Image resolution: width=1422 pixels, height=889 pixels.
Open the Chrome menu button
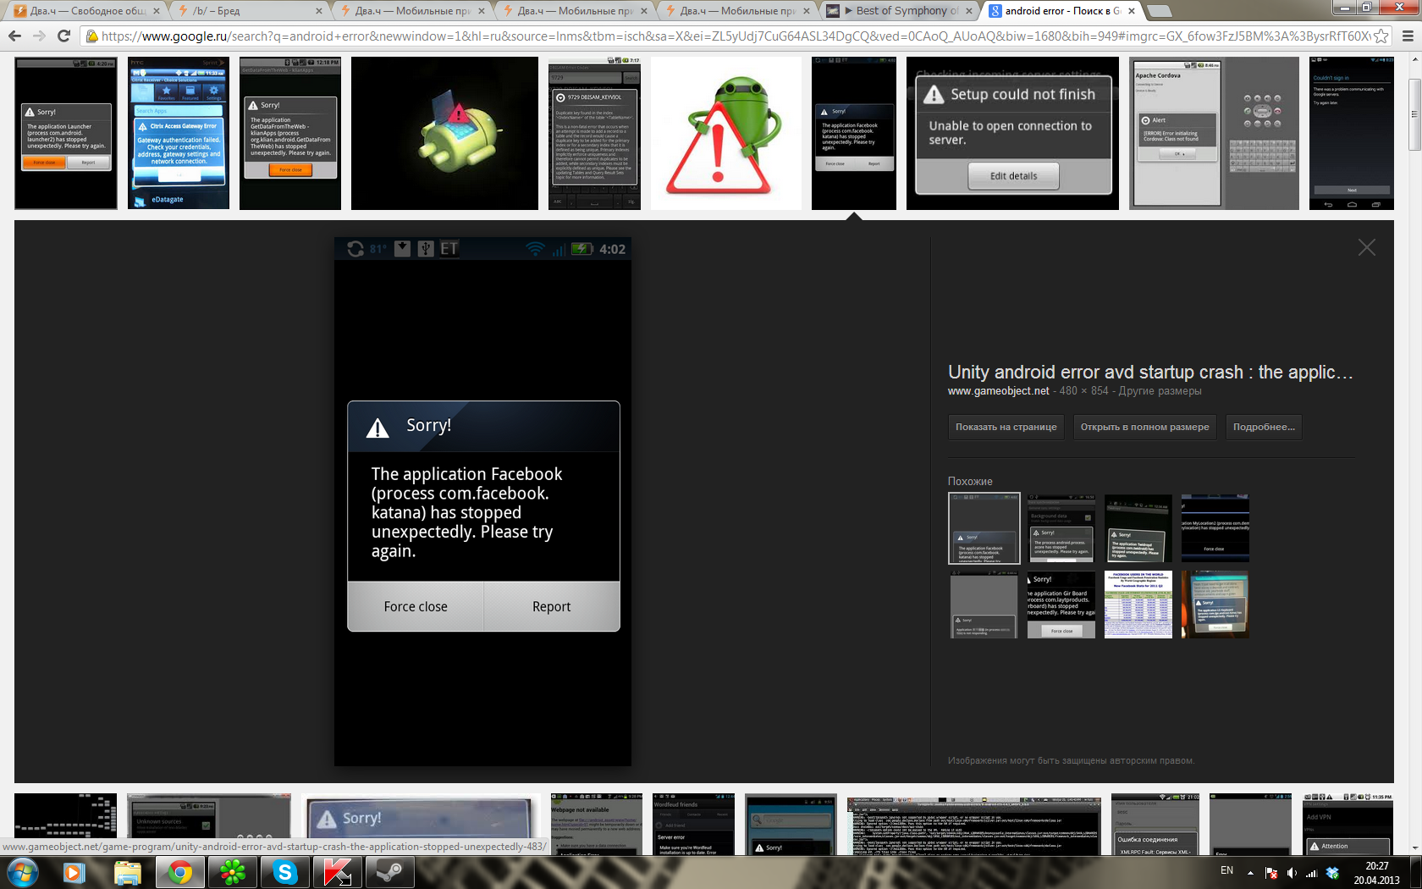pos(1408,36)
